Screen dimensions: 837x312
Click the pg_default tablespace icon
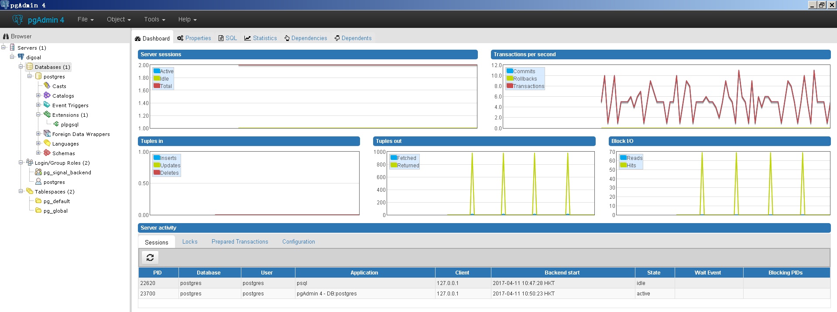(x=38, y=201)
